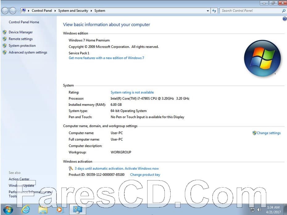The height and width of the screenshot is (215, 287).
Task: Open Windows Update under See also
Action: [x=21, y=185]
